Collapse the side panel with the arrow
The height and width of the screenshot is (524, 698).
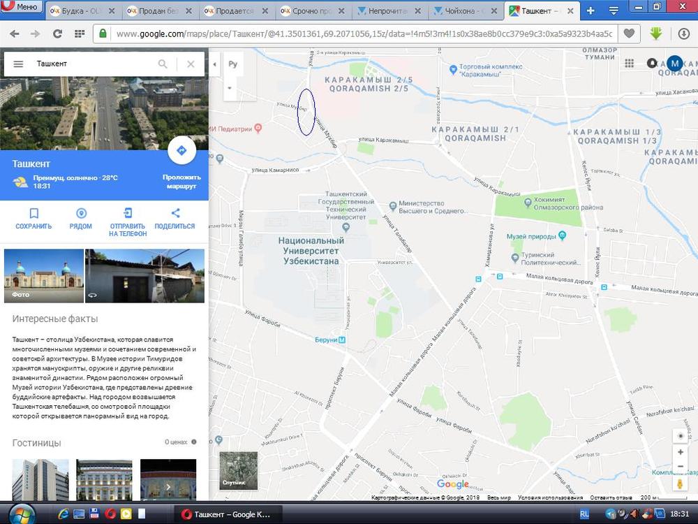coord(214,64)
